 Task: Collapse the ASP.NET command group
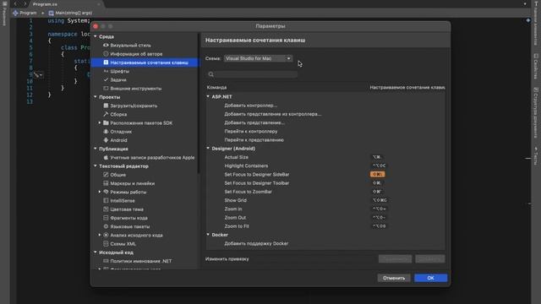[208, 96]
